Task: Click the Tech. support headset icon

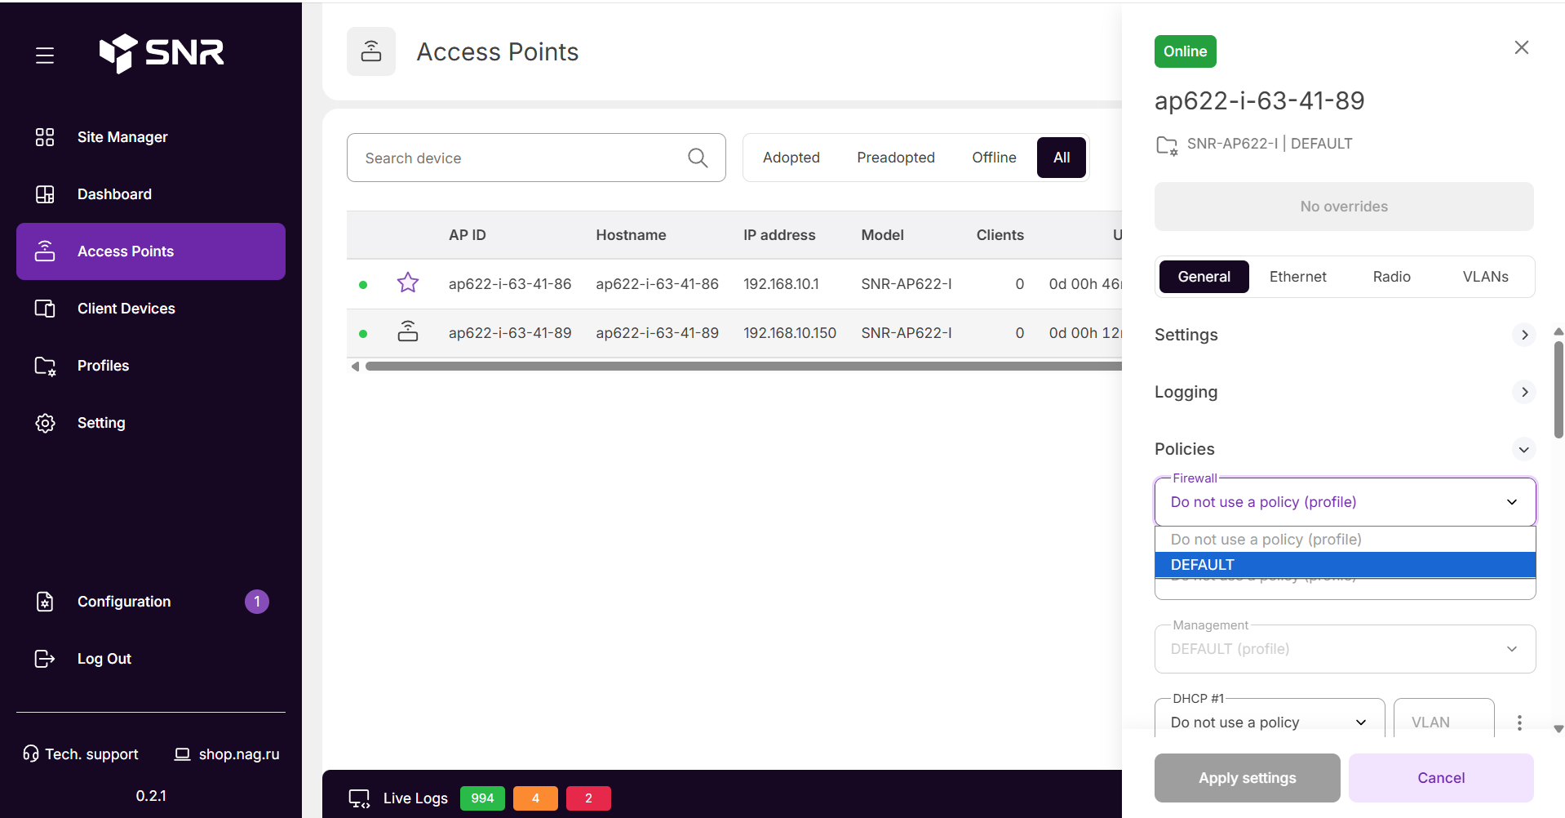Action: pyautogui.click(x=31, y=754)
